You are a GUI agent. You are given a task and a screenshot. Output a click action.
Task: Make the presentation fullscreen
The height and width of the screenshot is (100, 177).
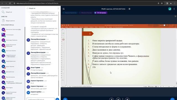[175, 16]
